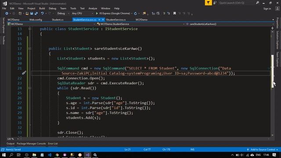
Task: Collapse the StudentService class outline
Action: [30, 29]
